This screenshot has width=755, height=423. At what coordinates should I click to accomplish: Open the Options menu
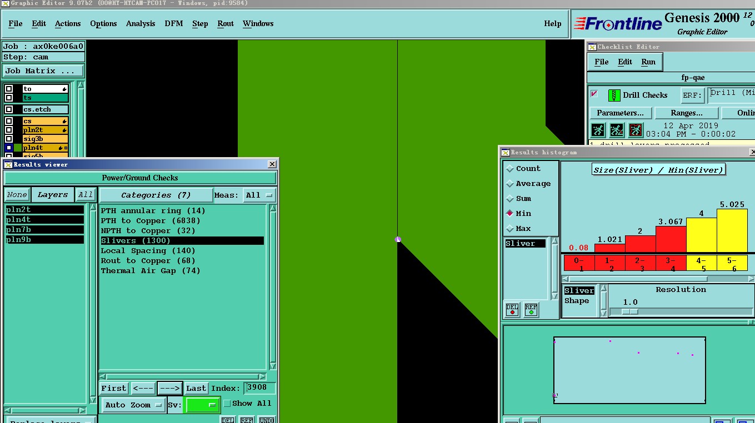[103, 23]
